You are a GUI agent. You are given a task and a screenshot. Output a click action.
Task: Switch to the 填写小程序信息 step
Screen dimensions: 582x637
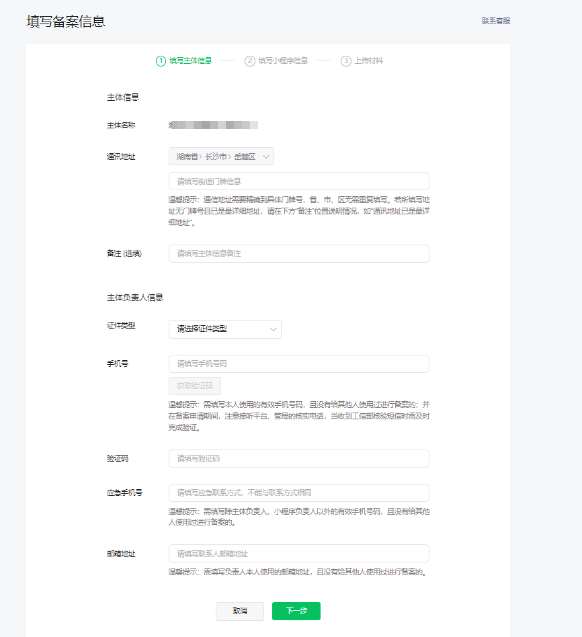tap(283, 61)
